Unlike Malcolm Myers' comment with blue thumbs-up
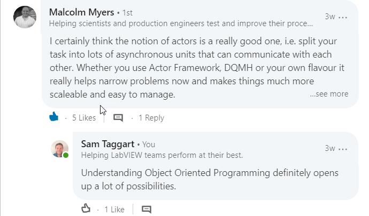This screenshot has width=369, height=216. 54,117
